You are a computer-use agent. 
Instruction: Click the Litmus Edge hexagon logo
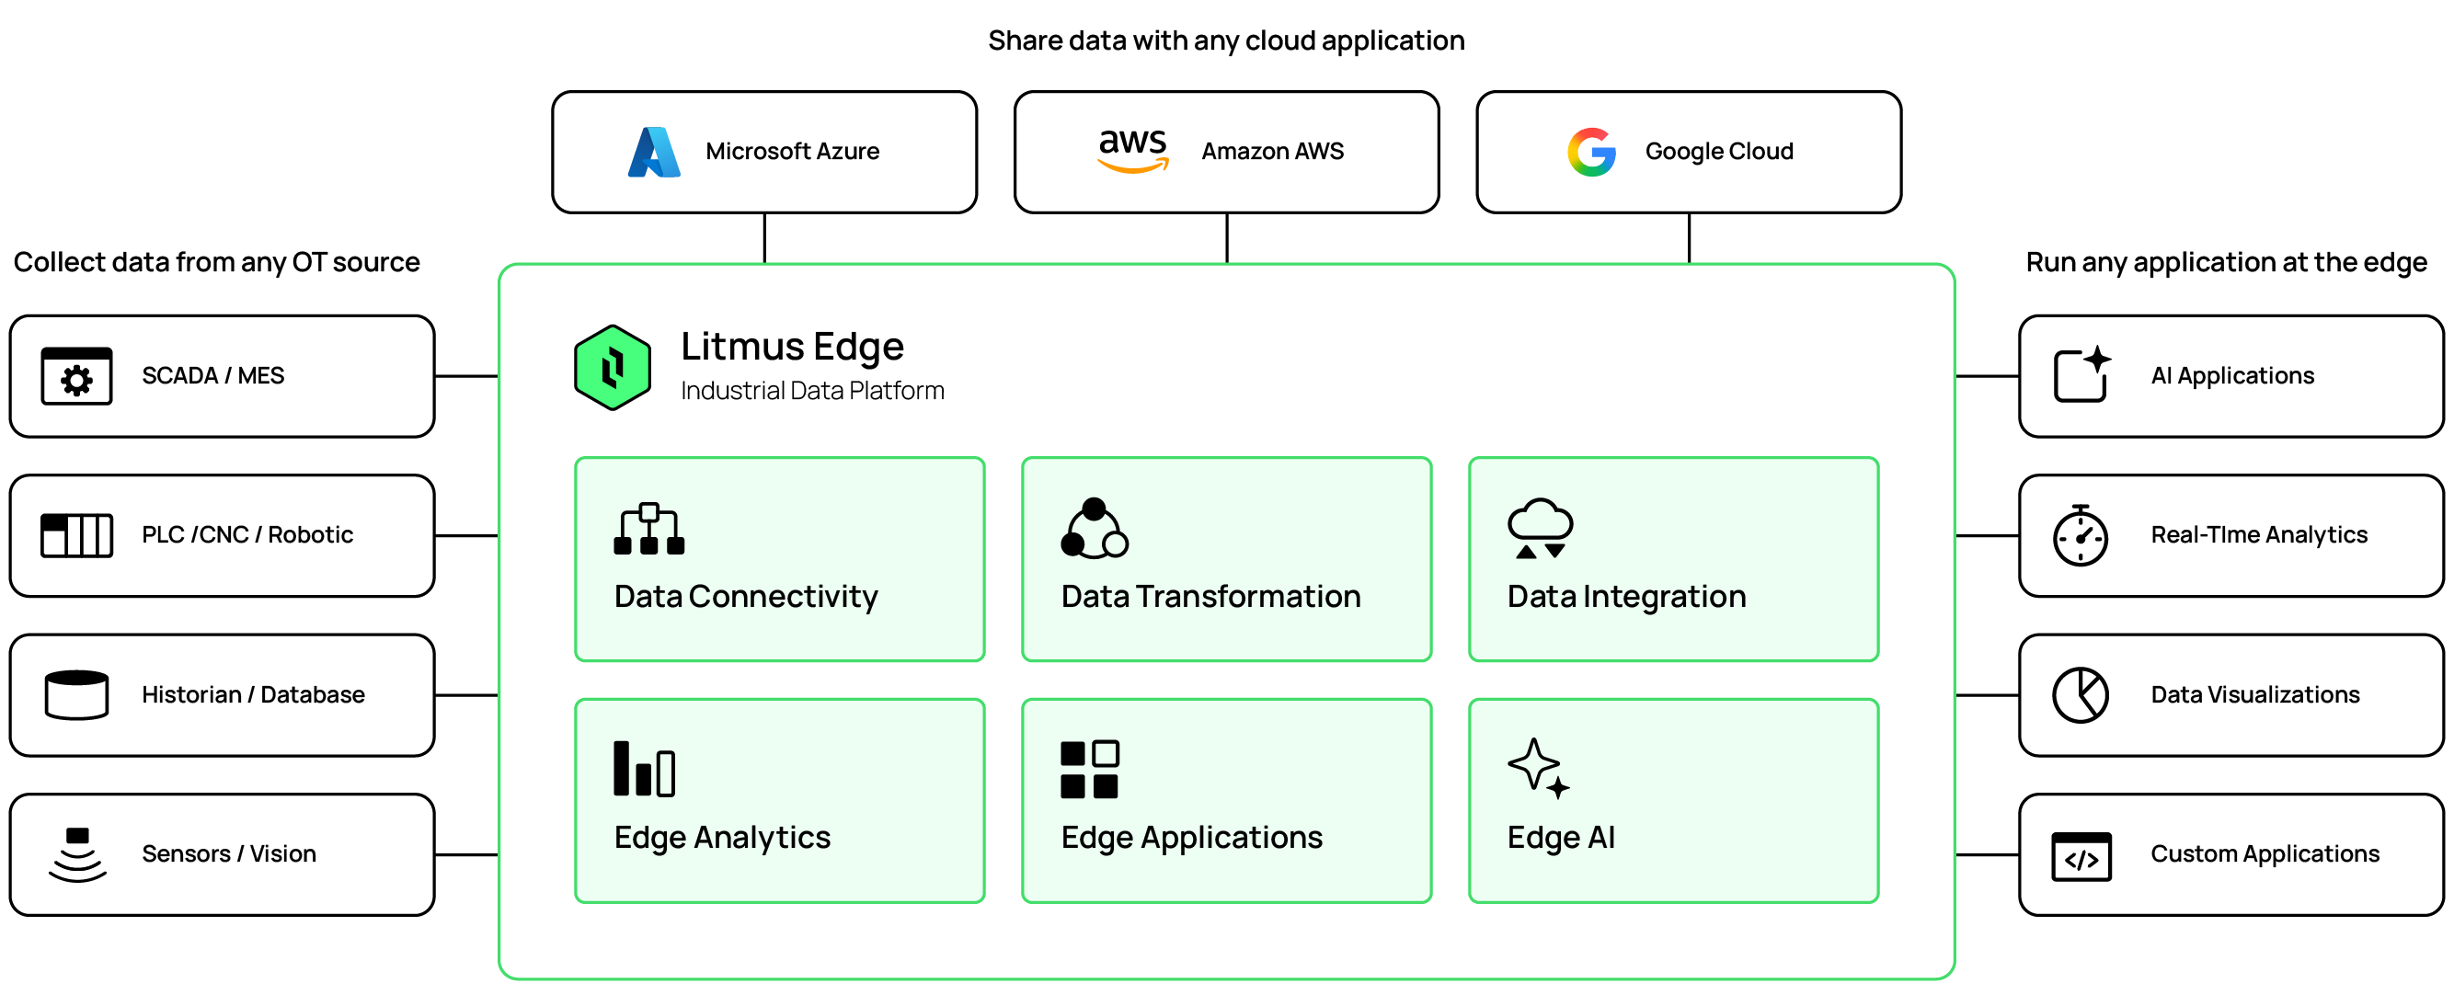613,368
